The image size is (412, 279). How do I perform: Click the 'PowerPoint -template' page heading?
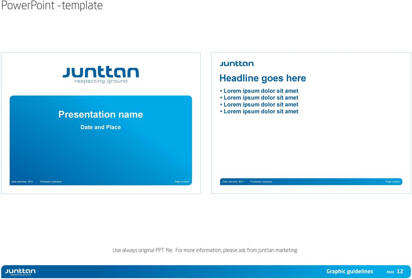(52, 5)
